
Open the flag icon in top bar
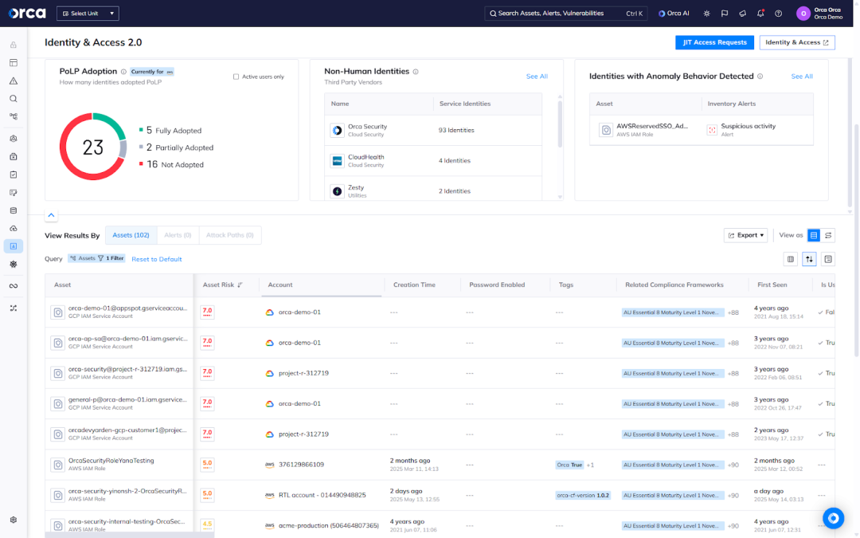[725, 14]
